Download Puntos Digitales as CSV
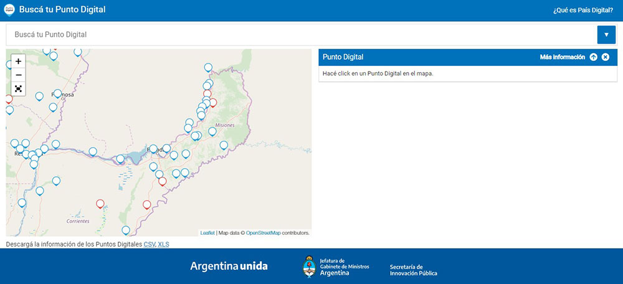623x284 pixels. point(149,244)
